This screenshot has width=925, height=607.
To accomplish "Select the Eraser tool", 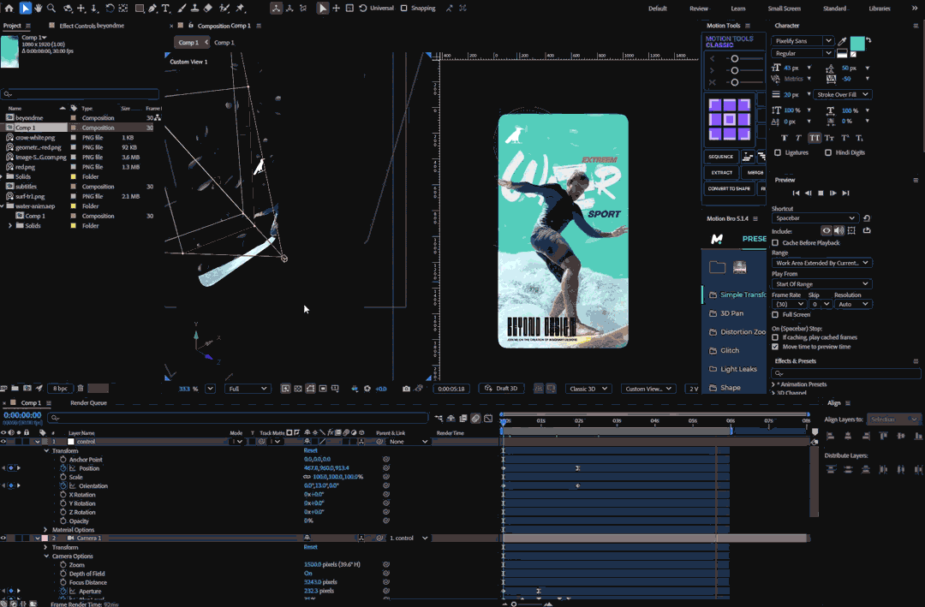I will click(x=207, y=8).
